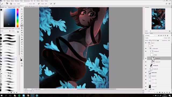The width and height of the screenshot is (172, 97).
Task: Click the delete layer trash icon
Action: (x=169, y=93)
